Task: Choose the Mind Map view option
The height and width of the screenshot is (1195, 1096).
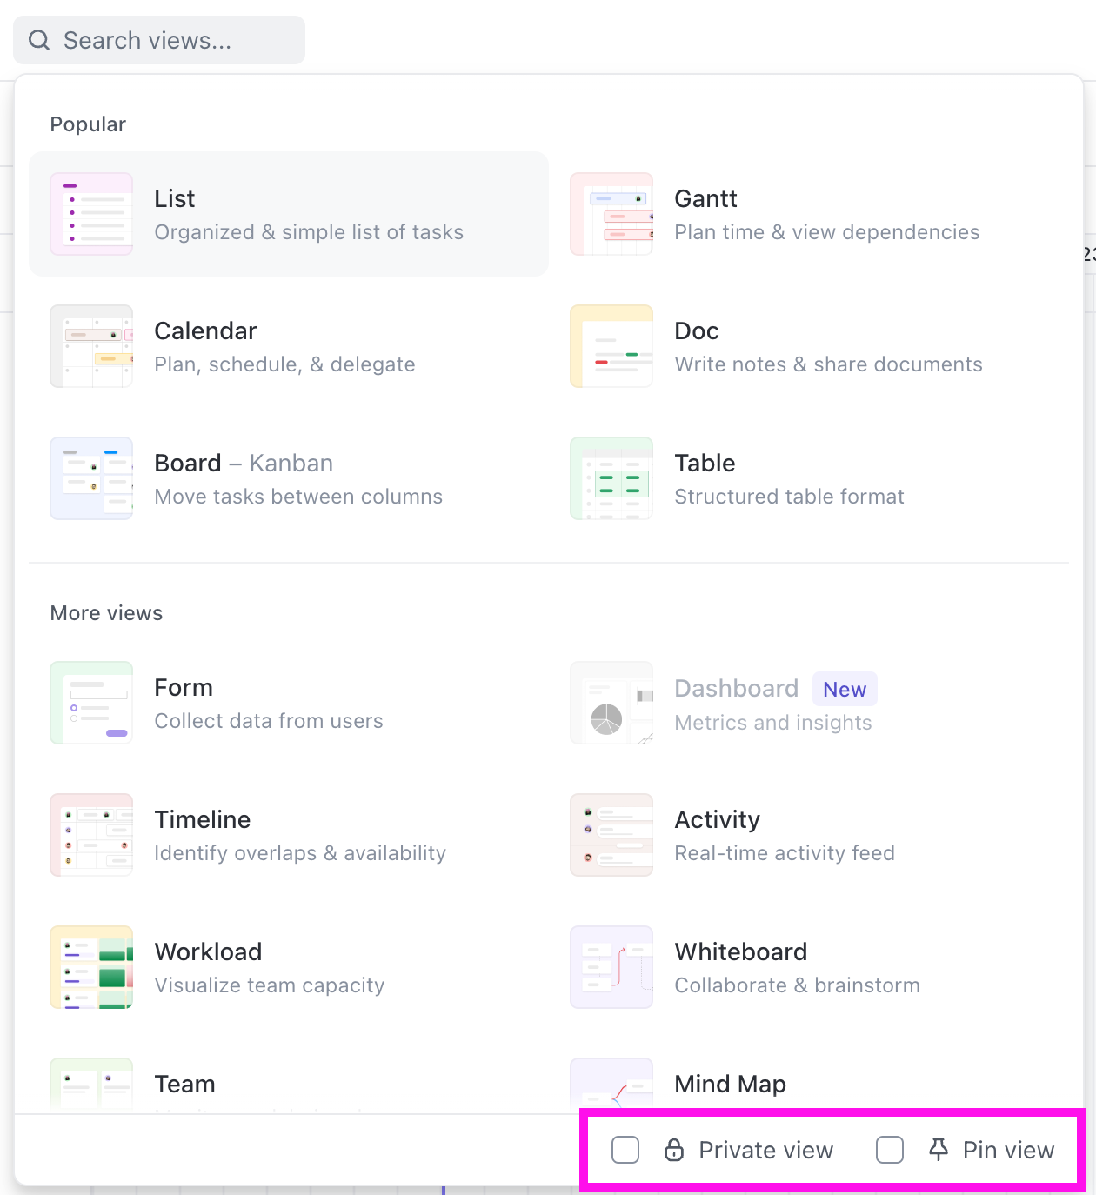Action: click(730, 1084)
